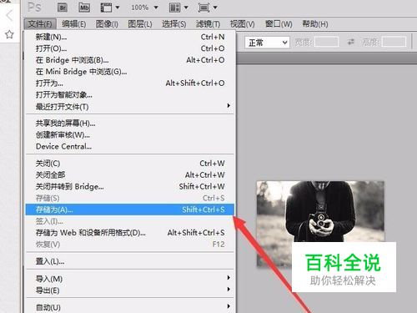Select 关闭并转到 Bridge...
Viewport: 417px width, 313px height.
click(130, 187)
